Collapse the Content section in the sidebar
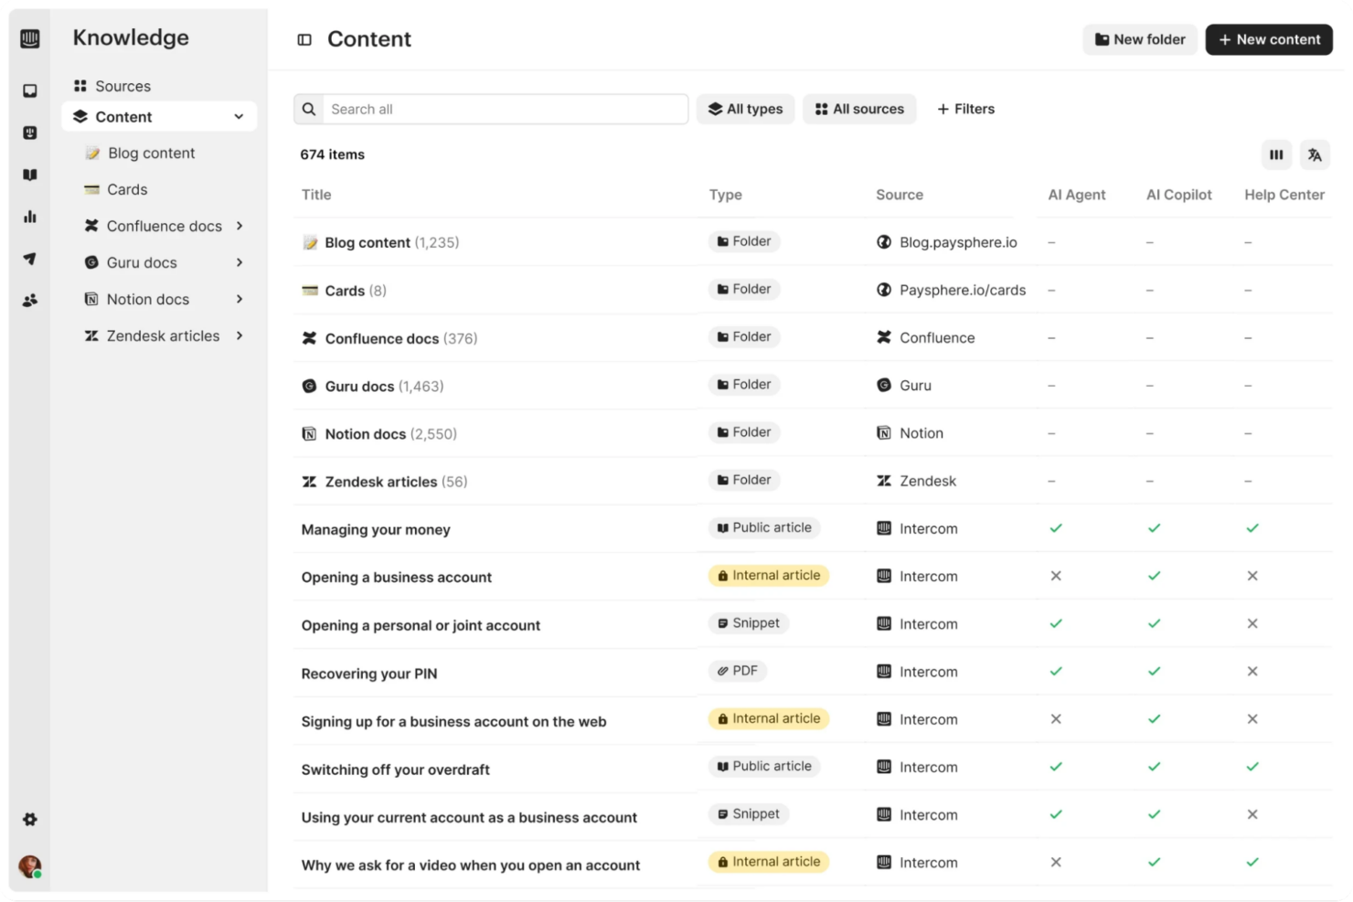 (239, 116)
